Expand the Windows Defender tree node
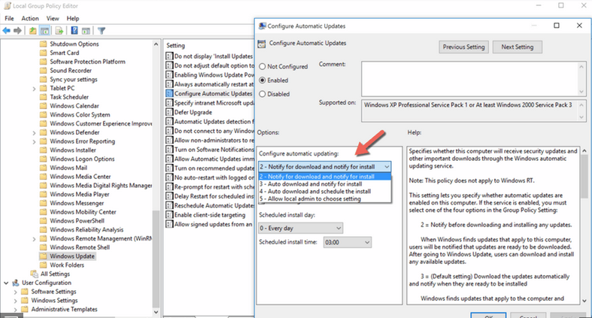The height and width of the screenshot is (318, 592). [34, 133]
